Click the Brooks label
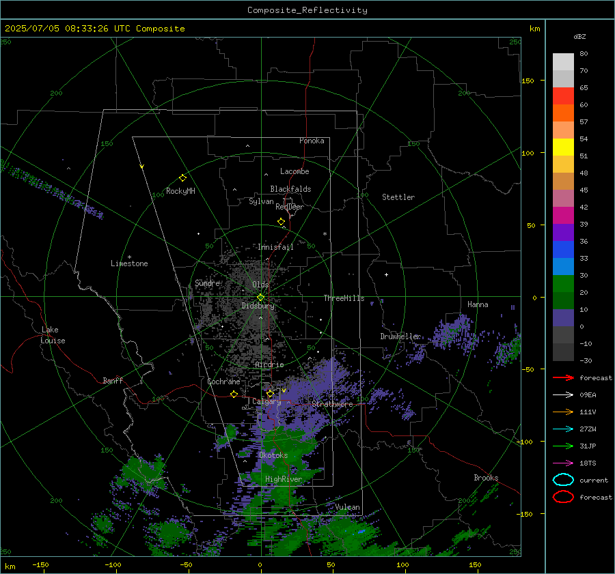Image resolution: width=615 pixels, height=574 pixels. tap(486, 478)
